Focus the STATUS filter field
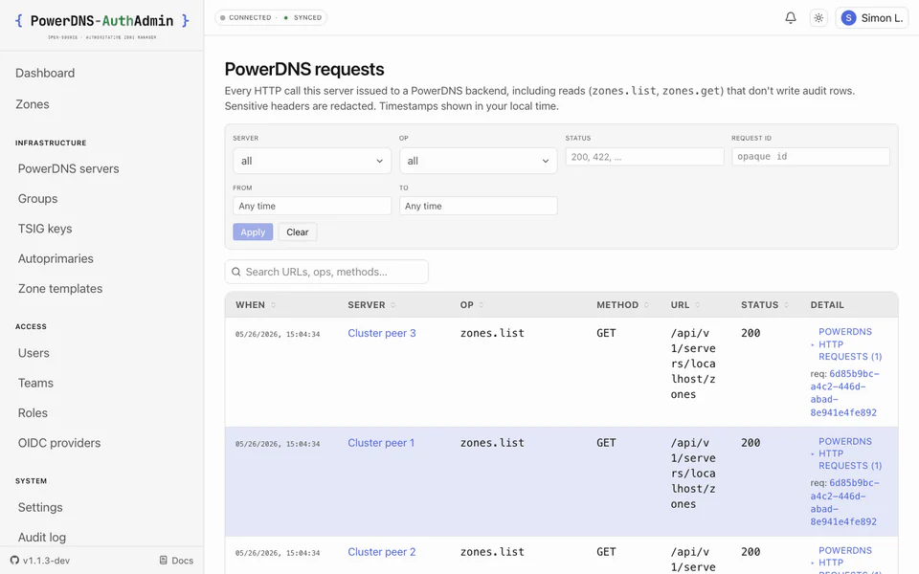Image resolution: width=919 pixels, height=574 pixels. [644, 156]
